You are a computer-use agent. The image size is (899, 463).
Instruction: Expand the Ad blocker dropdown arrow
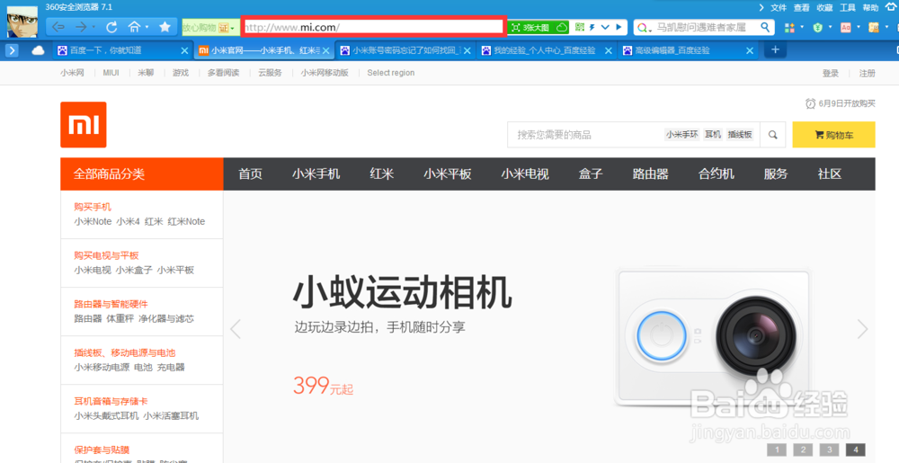coord(859,27)
